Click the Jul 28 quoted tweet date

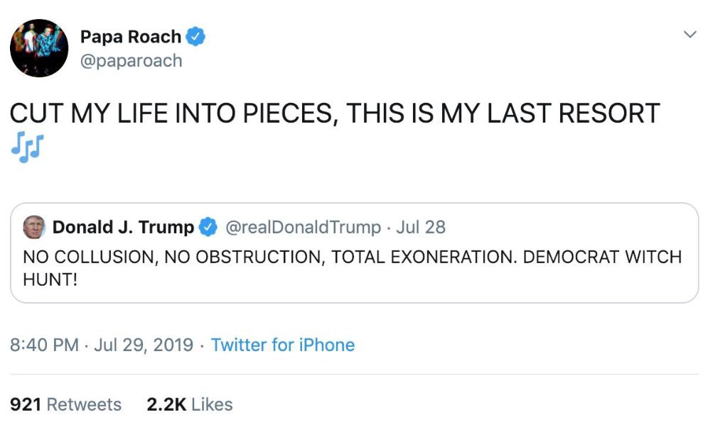421,228
